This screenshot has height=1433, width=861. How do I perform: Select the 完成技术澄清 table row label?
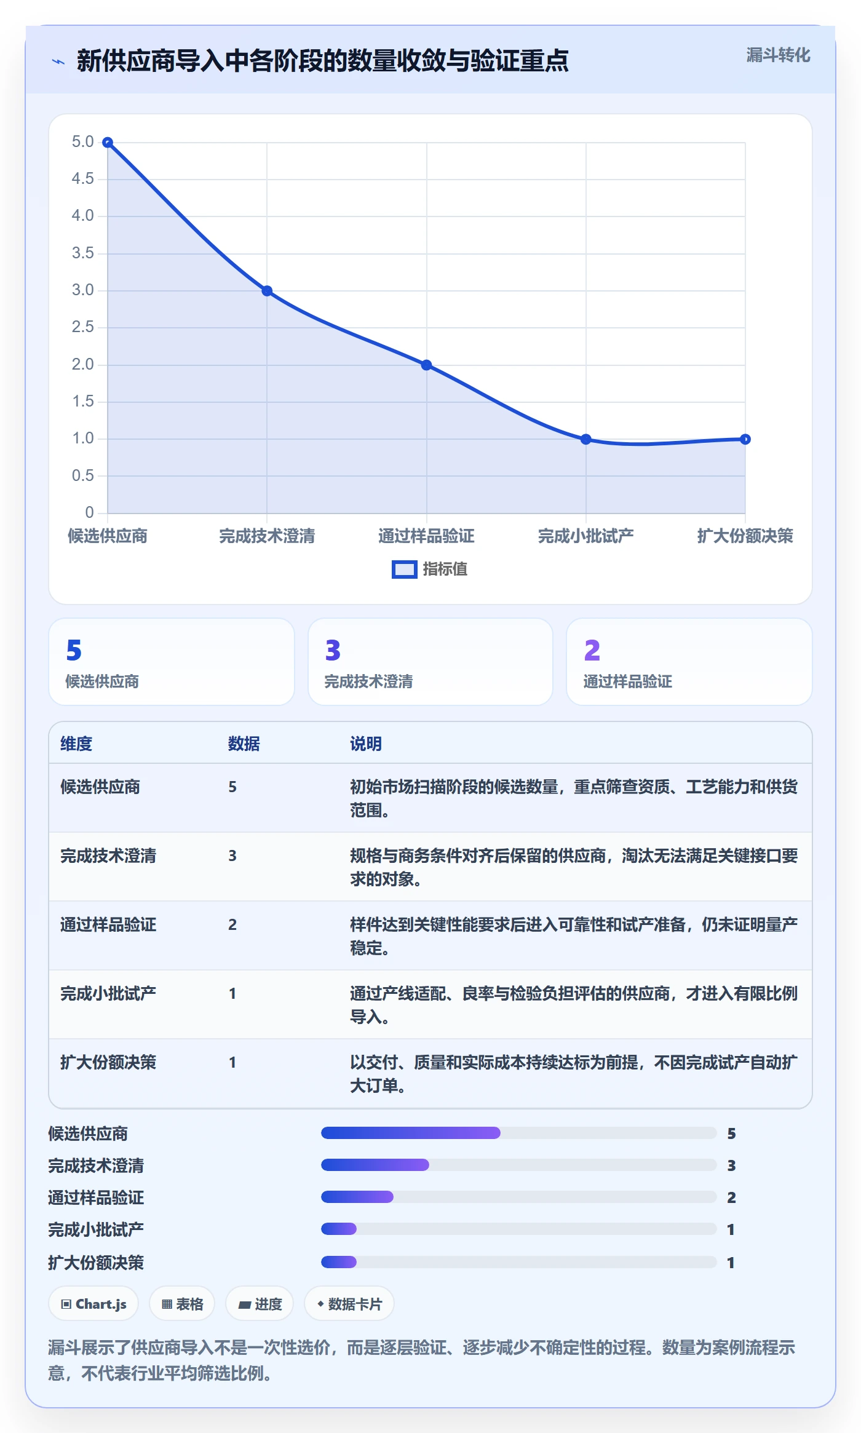point(108,855)
